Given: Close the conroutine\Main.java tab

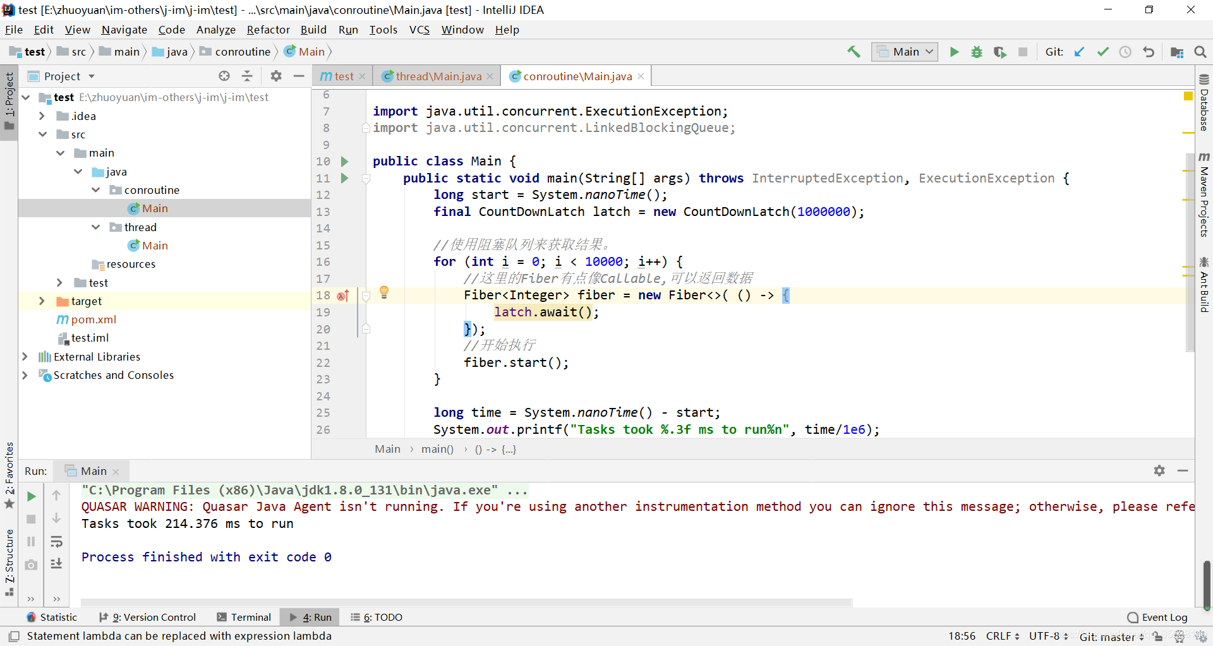Looking at the screenshot, I should [x=641, y=76].
